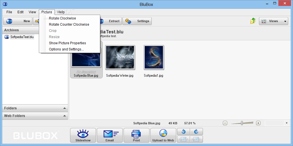This screenshot has height=146, width=293.
Task: Choose Rotate Counter Clockwise from menu
Action: point(70,24)
